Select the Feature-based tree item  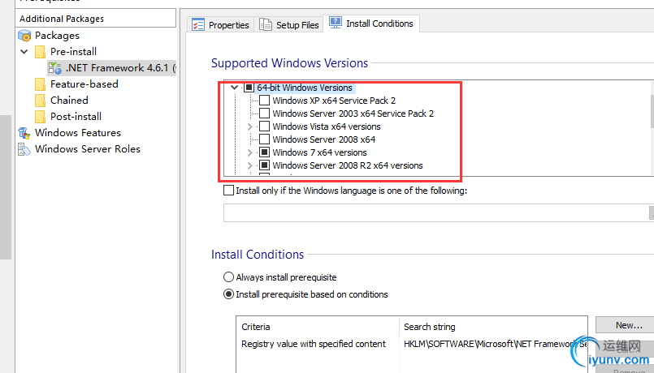point(84,84)
